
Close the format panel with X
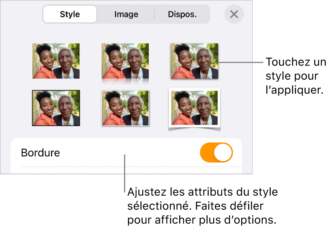[234, 14]
